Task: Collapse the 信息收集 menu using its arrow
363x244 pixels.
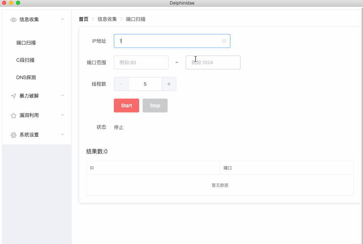Action: [62, 19]
